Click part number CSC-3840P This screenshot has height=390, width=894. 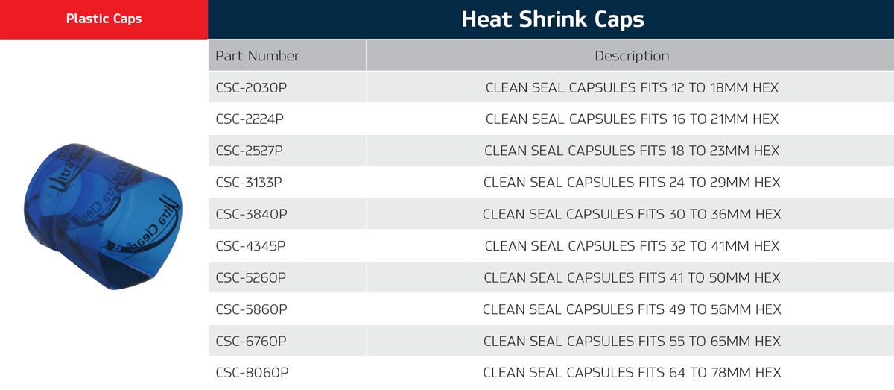[x=251, y=214]
